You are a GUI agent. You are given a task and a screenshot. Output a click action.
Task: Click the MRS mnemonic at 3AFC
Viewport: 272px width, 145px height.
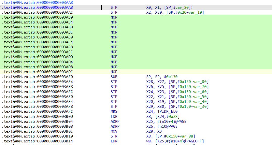114,111
